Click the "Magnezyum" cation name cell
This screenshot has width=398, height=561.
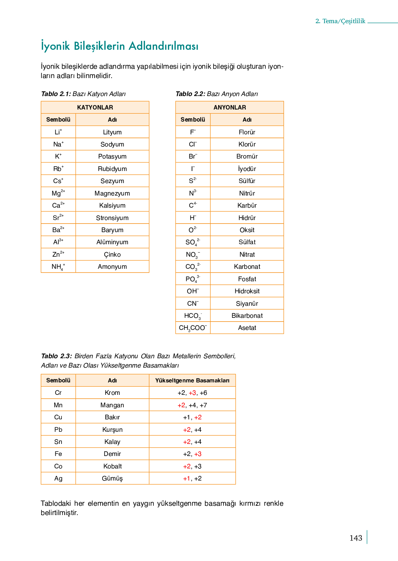pyautogui.click(x=112, y=193)
